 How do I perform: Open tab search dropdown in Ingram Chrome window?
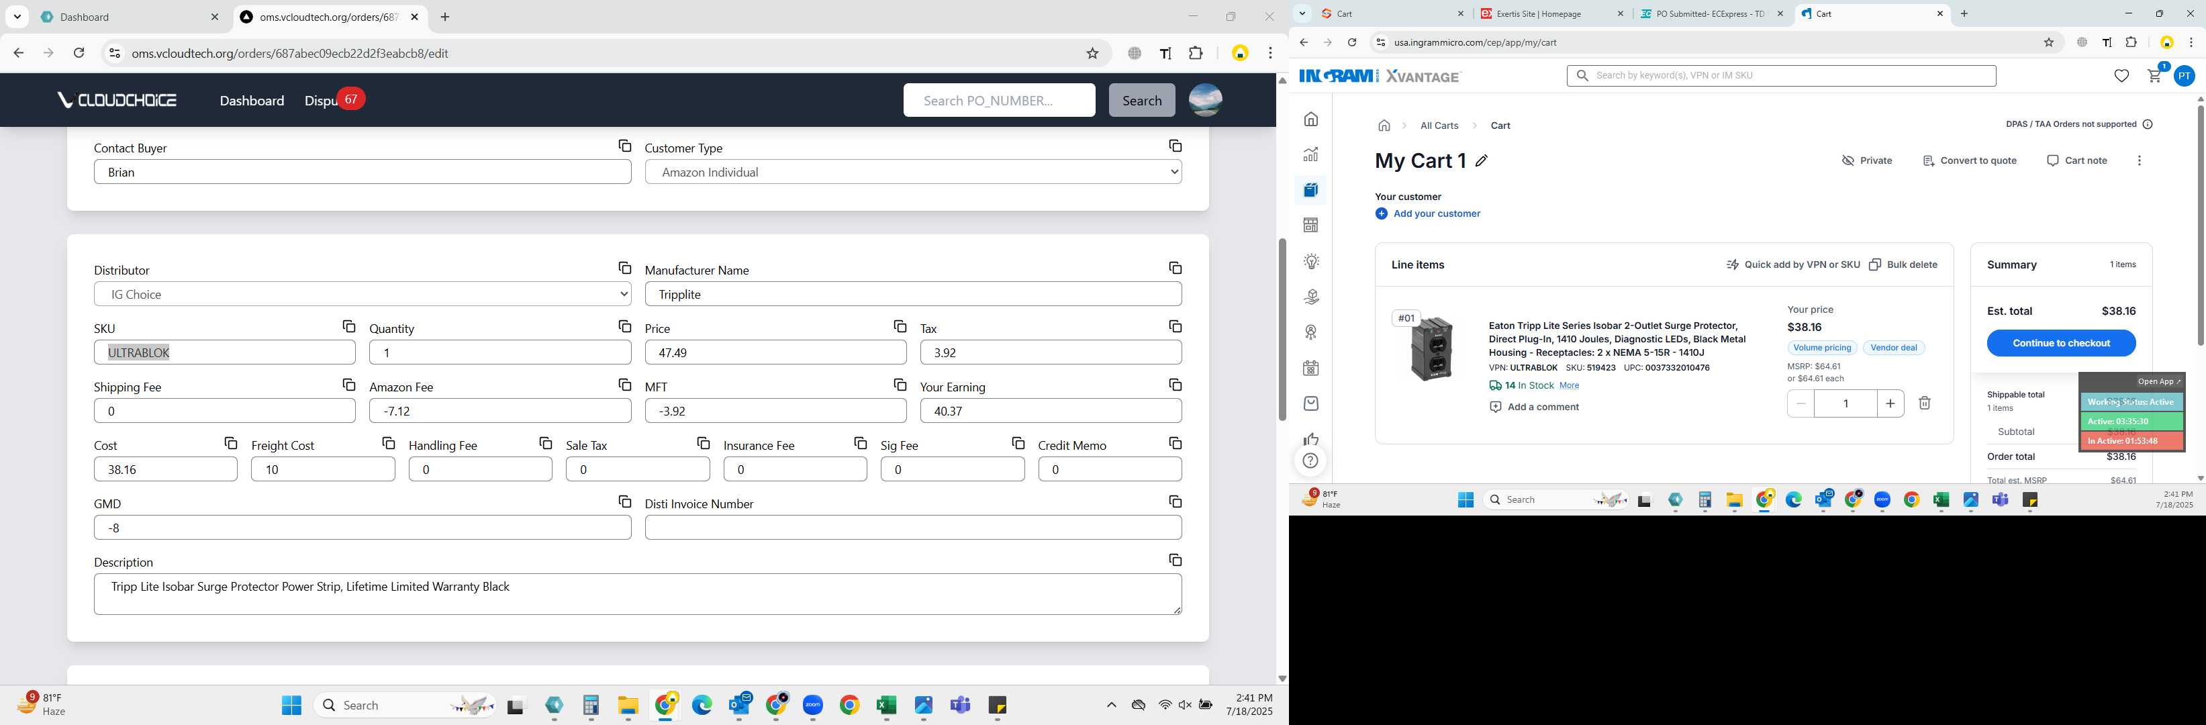(x=1302, y=13)
